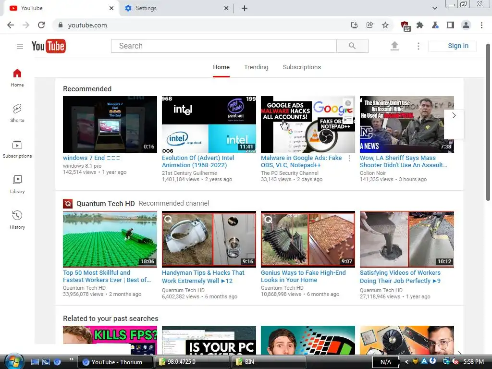Select the Home tab
This screenshot has height=369, width=492.
tap(221, 67)
